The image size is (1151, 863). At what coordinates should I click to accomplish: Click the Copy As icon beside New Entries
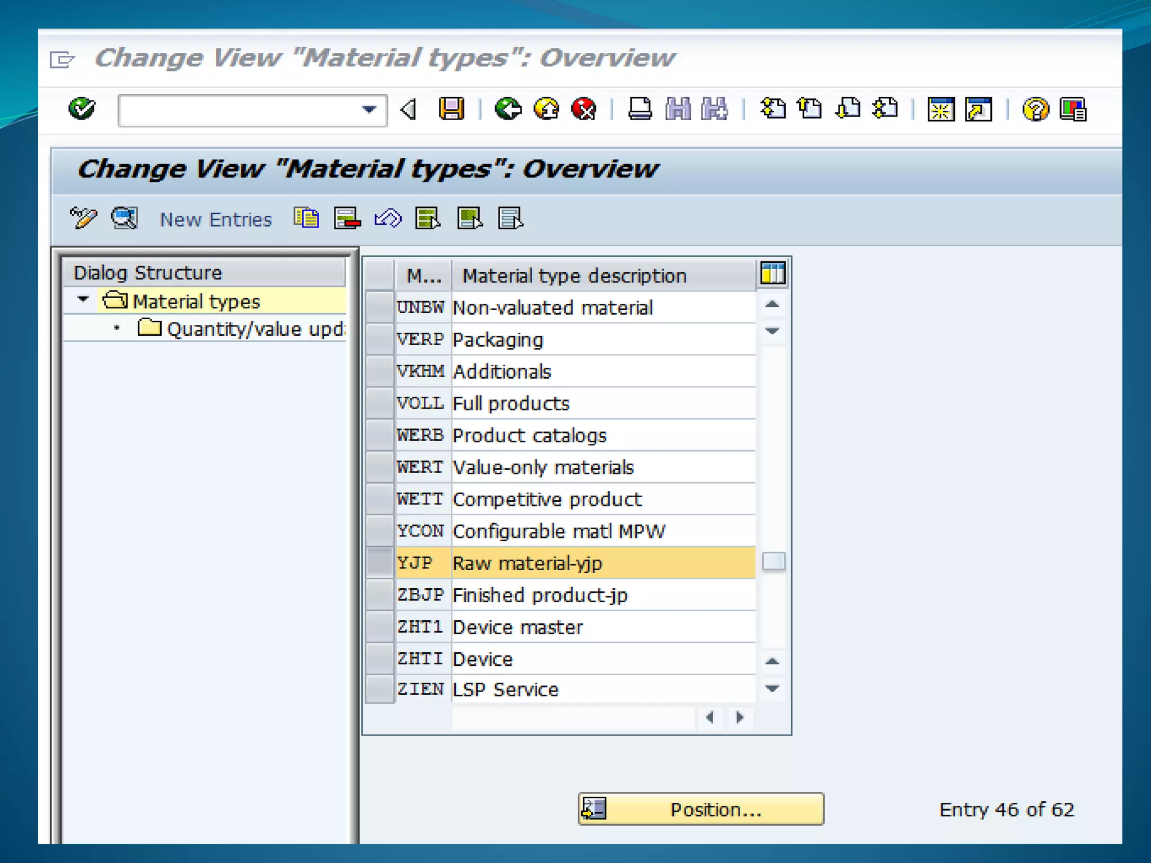(x=306, y=218)
